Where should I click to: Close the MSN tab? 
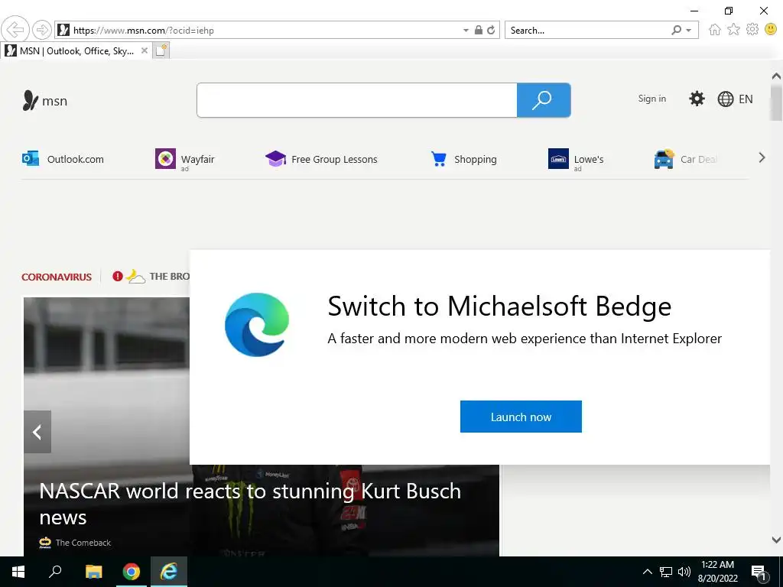(x=145, y=50)
